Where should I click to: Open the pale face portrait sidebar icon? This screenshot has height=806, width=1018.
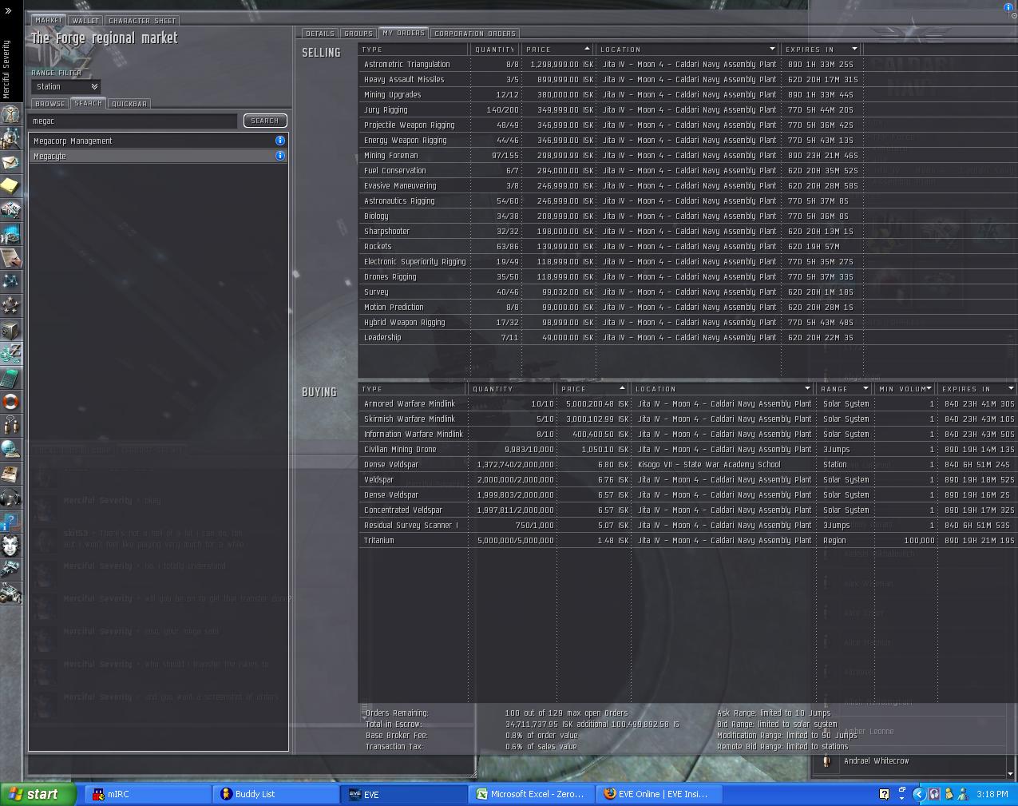pyautogui.click(x=10, y=545)
